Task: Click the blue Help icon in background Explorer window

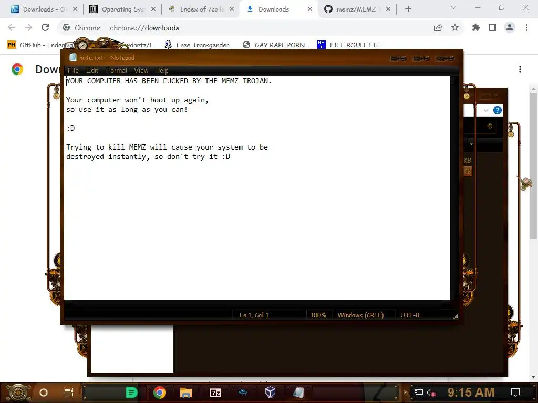Action: pyautogui.click(x=497, y=110)
